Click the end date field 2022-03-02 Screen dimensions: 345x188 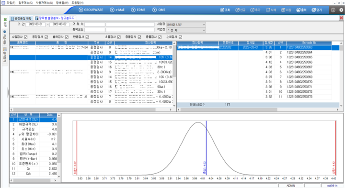(x=59, y=24)
